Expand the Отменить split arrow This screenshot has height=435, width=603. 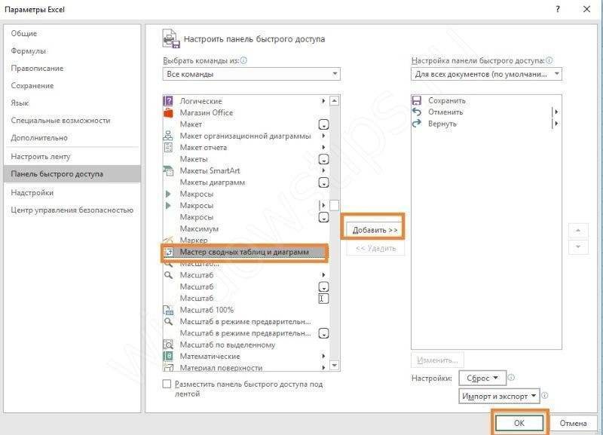[556, 112]
